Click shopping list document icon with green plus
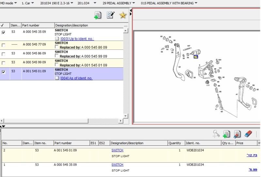The width and height of the screenshot is (261, 177). (226, 134)
